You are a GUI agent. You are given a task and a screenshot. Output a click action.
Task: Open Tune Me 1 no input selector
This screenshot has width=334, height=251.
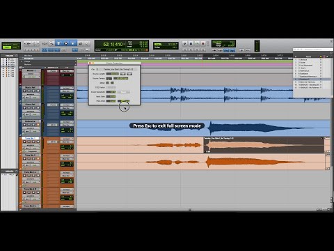[67, 139]
